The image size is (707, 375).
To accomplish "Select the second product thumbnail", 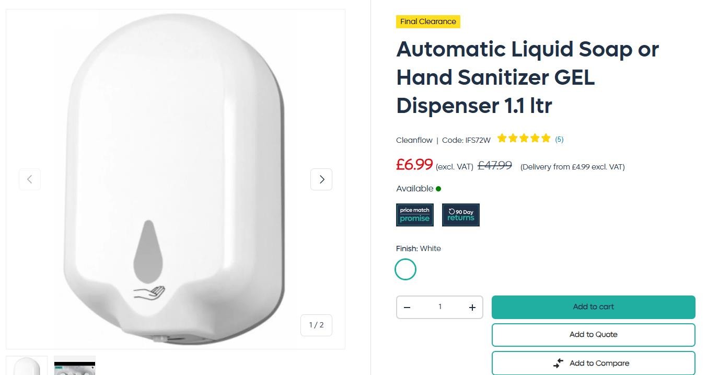I will coord(75,366).
